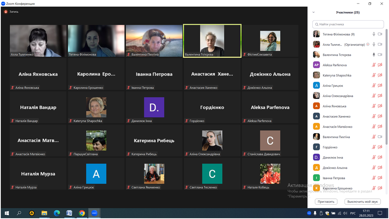The height and width of the screenshot is (219, 389).
Task: Click disabled camera icon for Аліна Грицюк
Action: 380,86
